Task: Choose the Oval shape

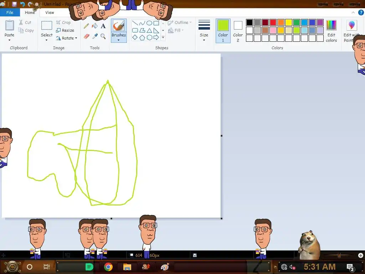Action: coord(149,23)
